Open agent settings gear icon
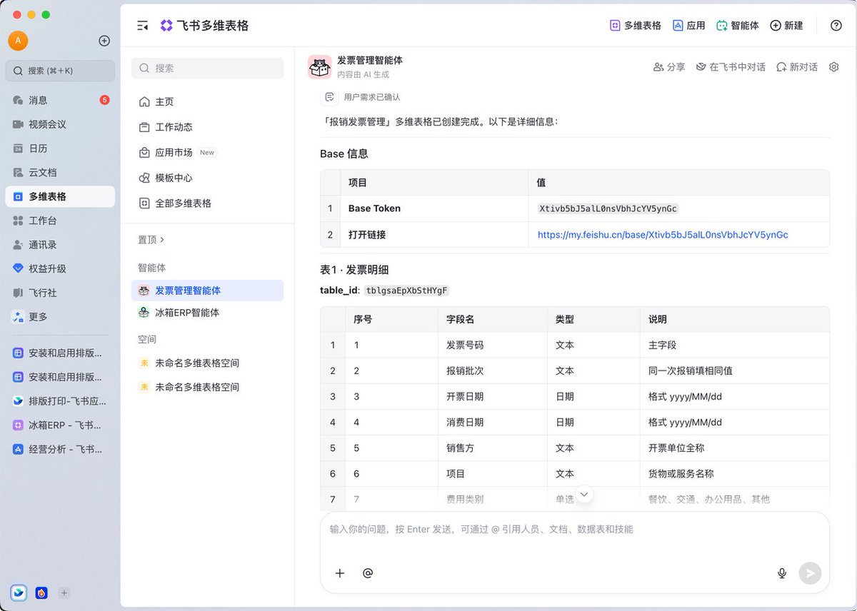This screenshot has height=611, width=857. [x=834, y=67]
